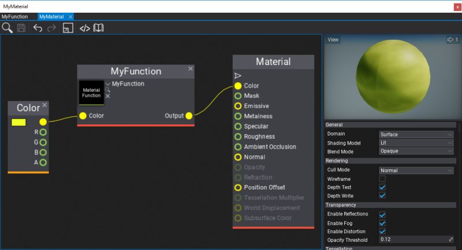Remove the MyFunction node via its X
462x250 pixels.
191,69
